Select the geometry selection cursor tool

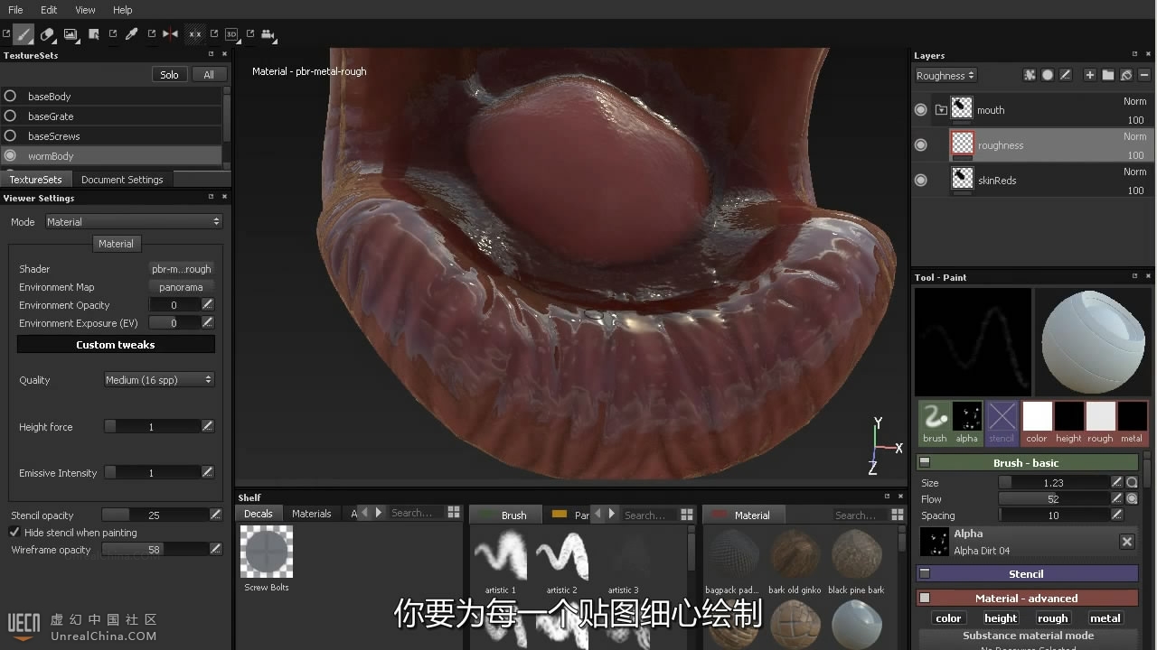(x=94, y=34)
